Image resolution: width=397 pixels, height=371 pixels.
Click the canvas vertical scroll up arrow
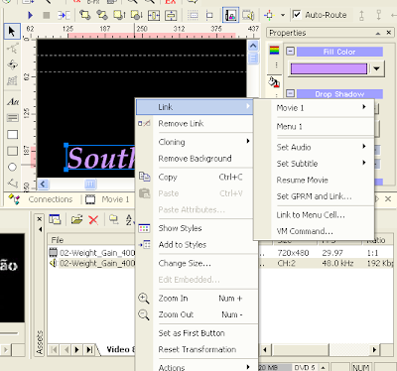pyautogui.click(x=253, y=46)
